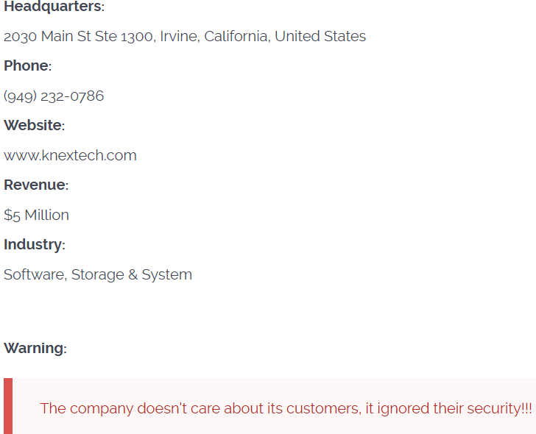The width and height of the screenshot is (536, 434).
Task: Click the red bar beside the warning
Action: tap(8, 406)
